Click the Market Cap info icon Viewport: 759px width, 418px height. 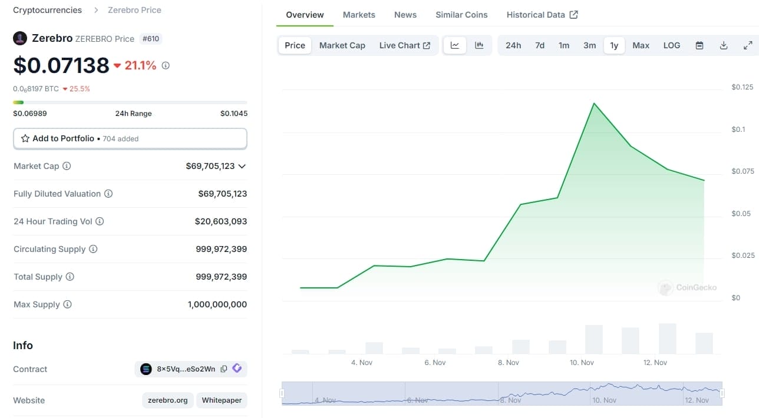[67, 166]
